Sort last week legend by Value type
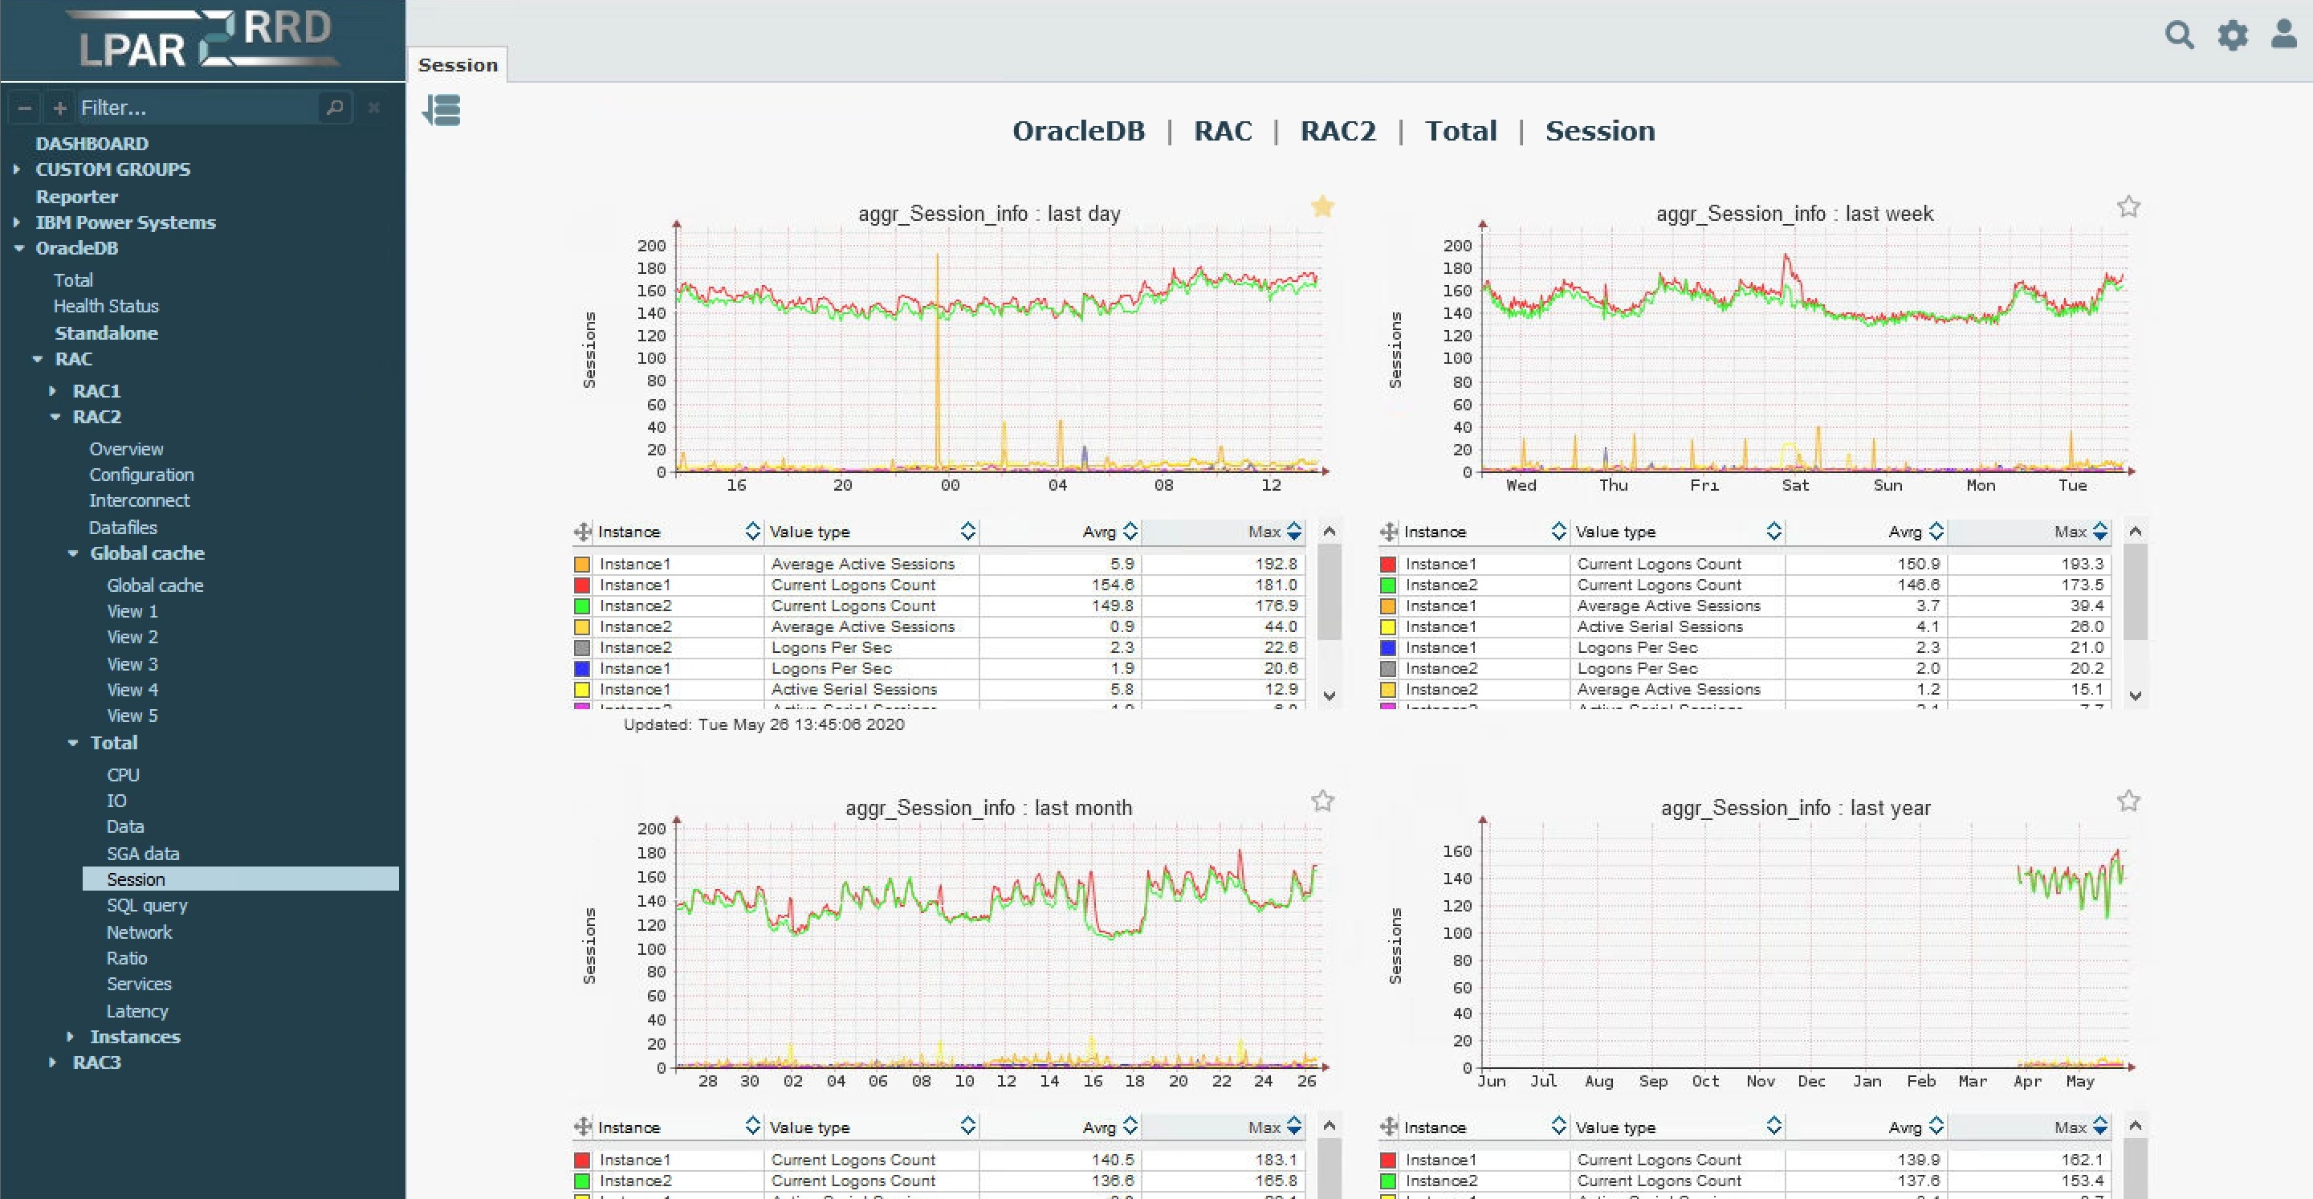 click(x=1773, y=532)
